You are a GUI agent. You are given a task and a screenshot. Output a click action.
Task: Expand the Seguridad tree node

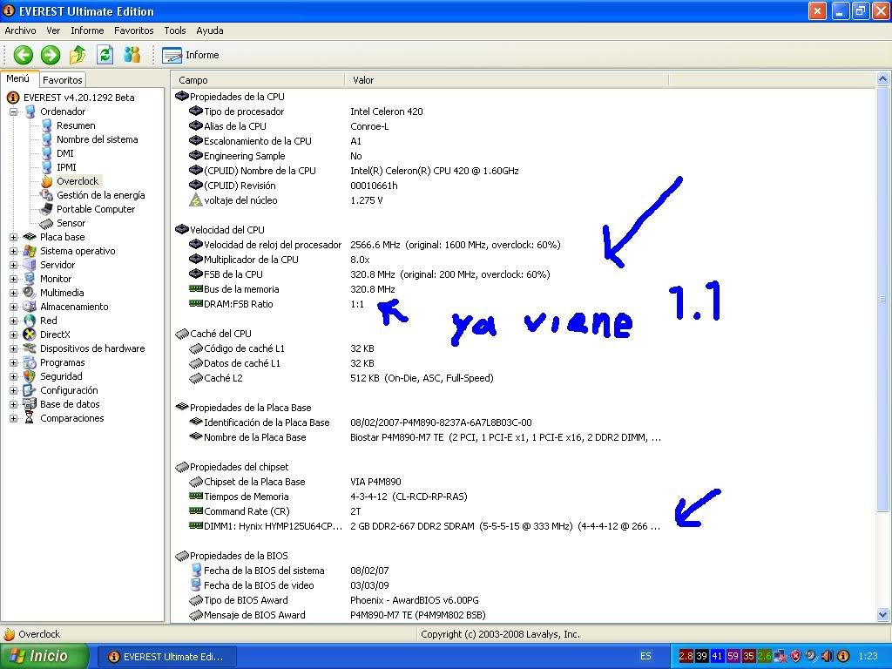point(13,376)
